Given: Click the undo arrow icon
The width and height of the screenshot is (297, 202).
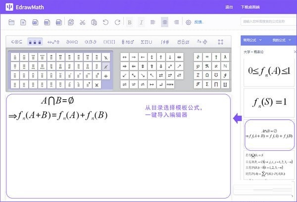Looking at the screenshot, I should point(105,22).
